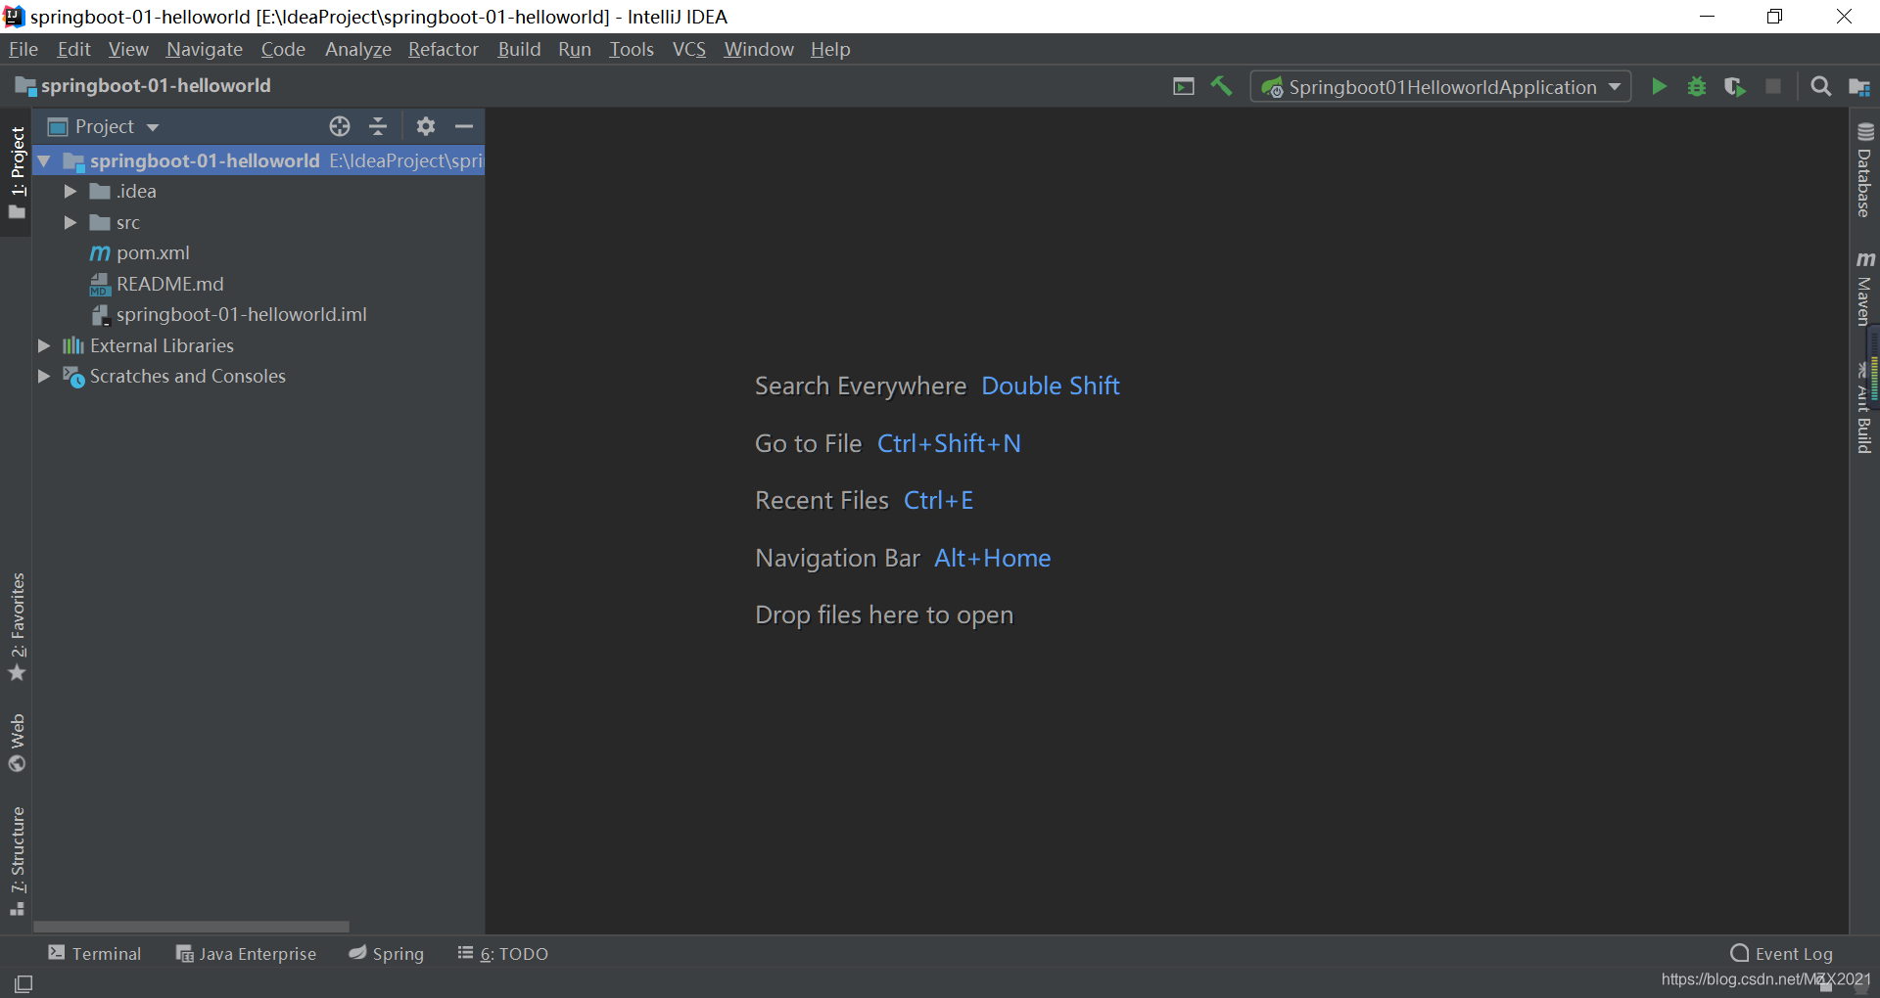Click springboot-01-helloworld breadcrumb in navigation bar
Image resolution: width=1880 pixels, height=998 pixels.
pyautogui.click(x=143, y=86)
